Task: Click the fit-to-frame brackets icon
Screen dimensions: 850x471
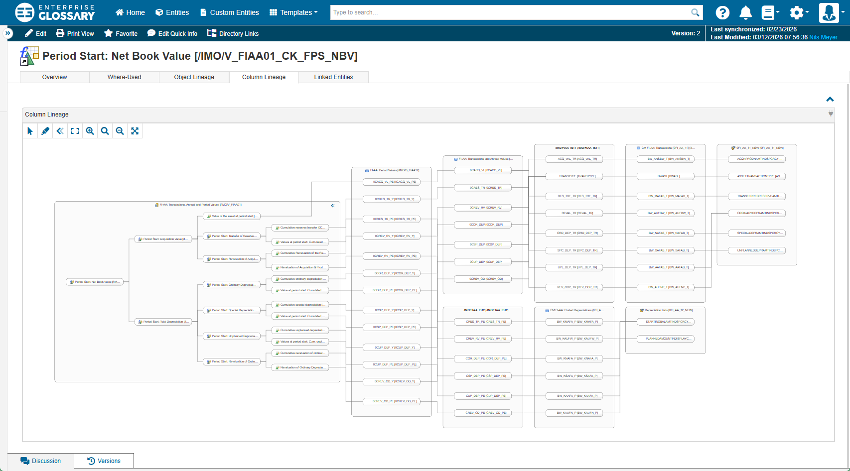Action: (x=75, y=131)
